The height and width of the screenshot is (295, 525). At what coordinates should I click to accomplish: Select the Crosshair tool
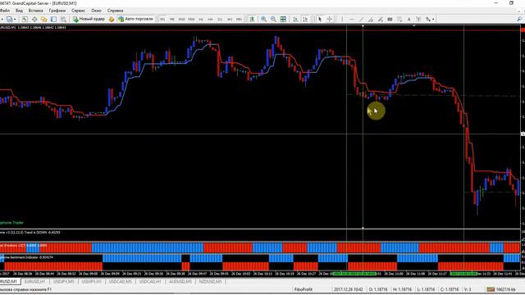[x=329, y=20]
